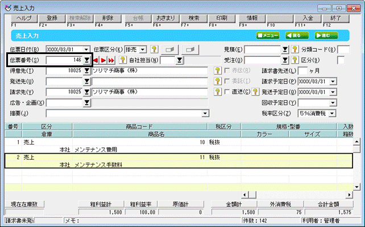
Task: Click the 伝票番号 input field
Action: tap(64, 60)
